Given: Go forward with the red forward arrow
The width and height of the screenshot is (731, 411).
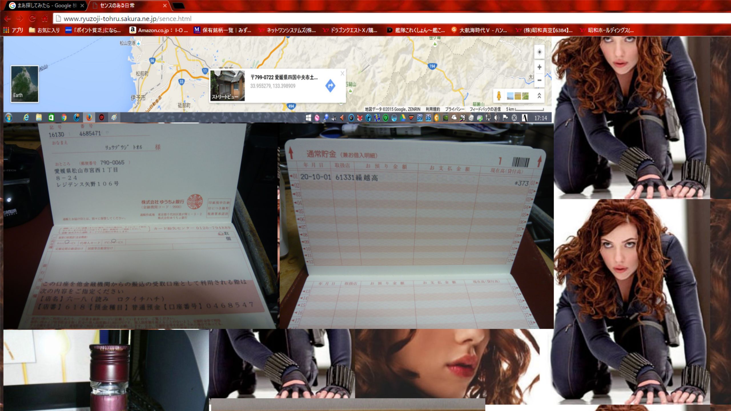Looking at the screenshot, I should coord(20,19).
